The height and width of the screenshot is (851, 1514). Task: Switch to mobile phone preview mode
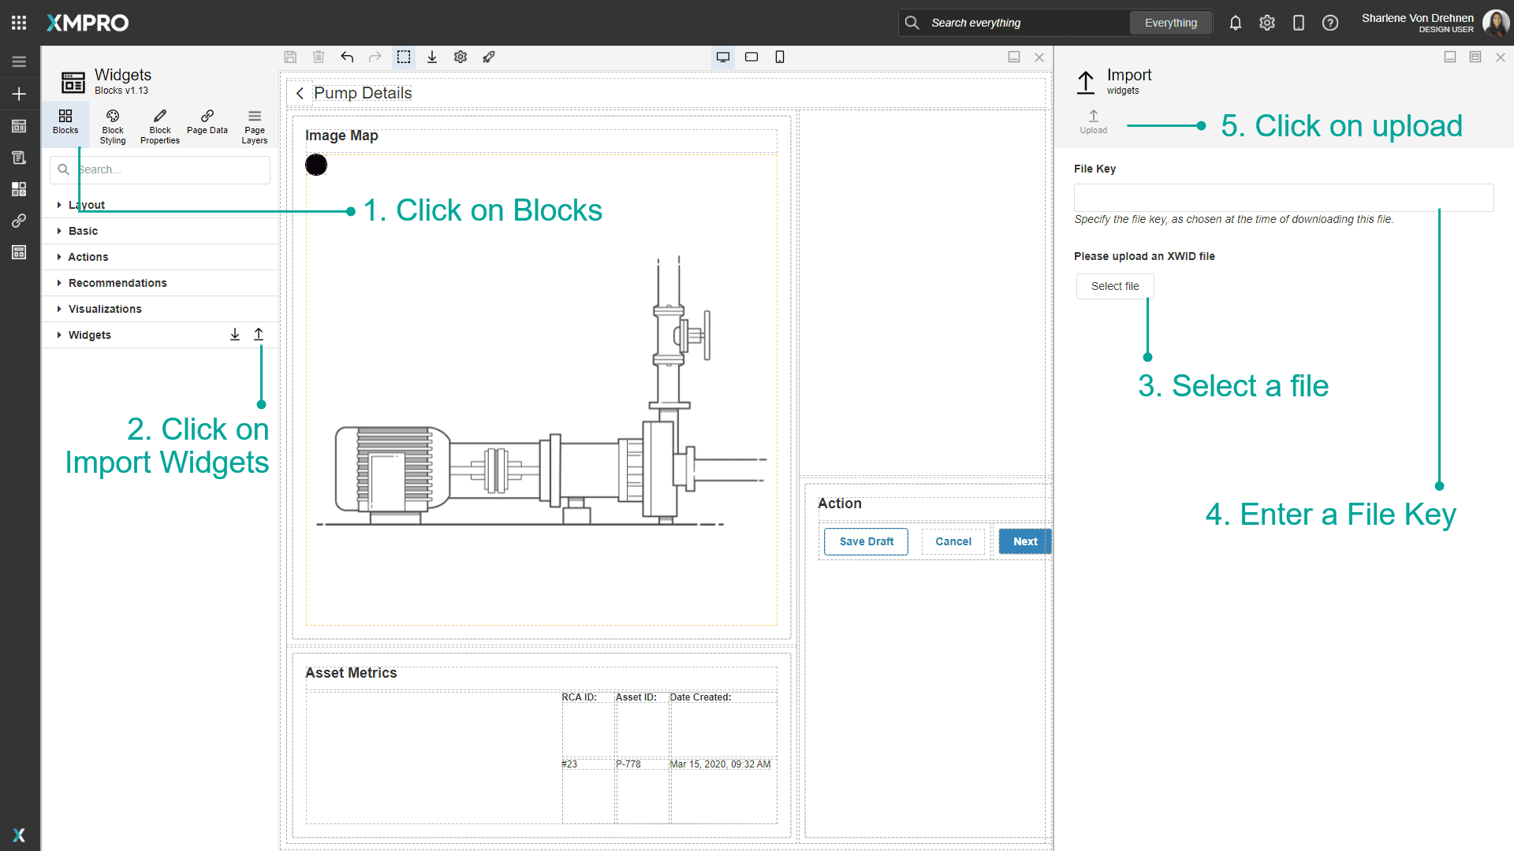780,57
